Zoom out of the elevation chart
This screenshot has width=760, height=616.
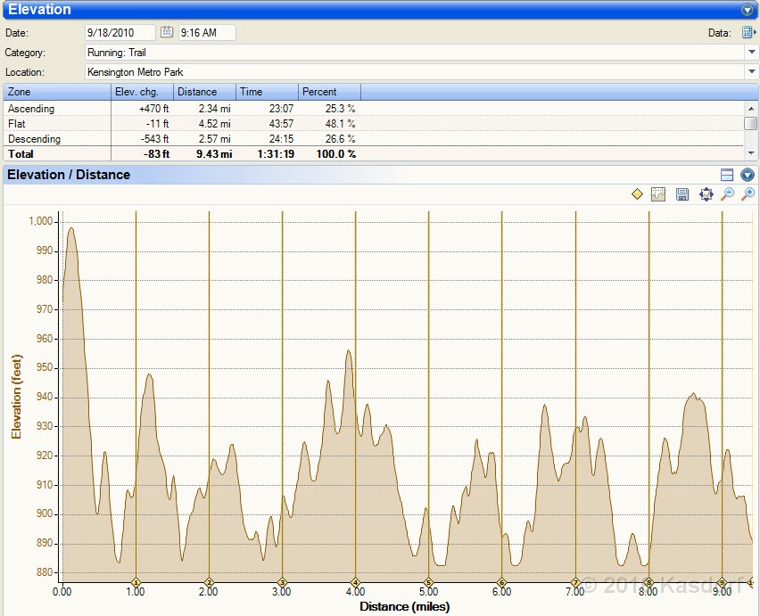[x=727, y=194]
